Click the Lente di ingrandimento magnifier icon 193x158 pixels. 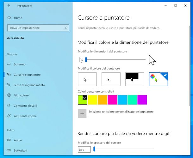pos(9,85)
